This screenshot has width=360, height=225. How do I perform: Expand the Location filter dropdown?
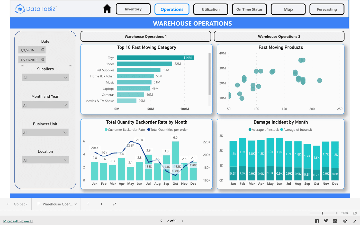[x=45, y=160]
